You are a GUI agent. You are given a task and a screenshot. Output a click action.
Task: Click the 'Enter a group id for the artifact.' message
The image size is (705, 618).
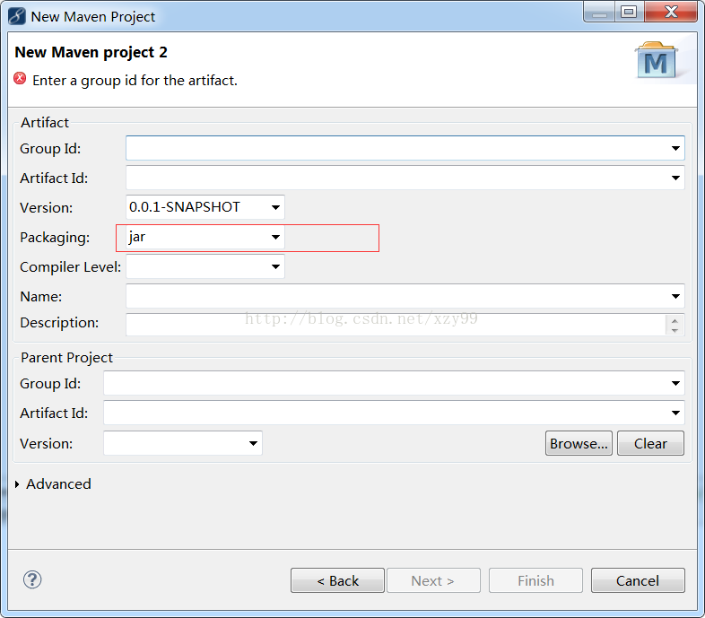pos(135,81)
